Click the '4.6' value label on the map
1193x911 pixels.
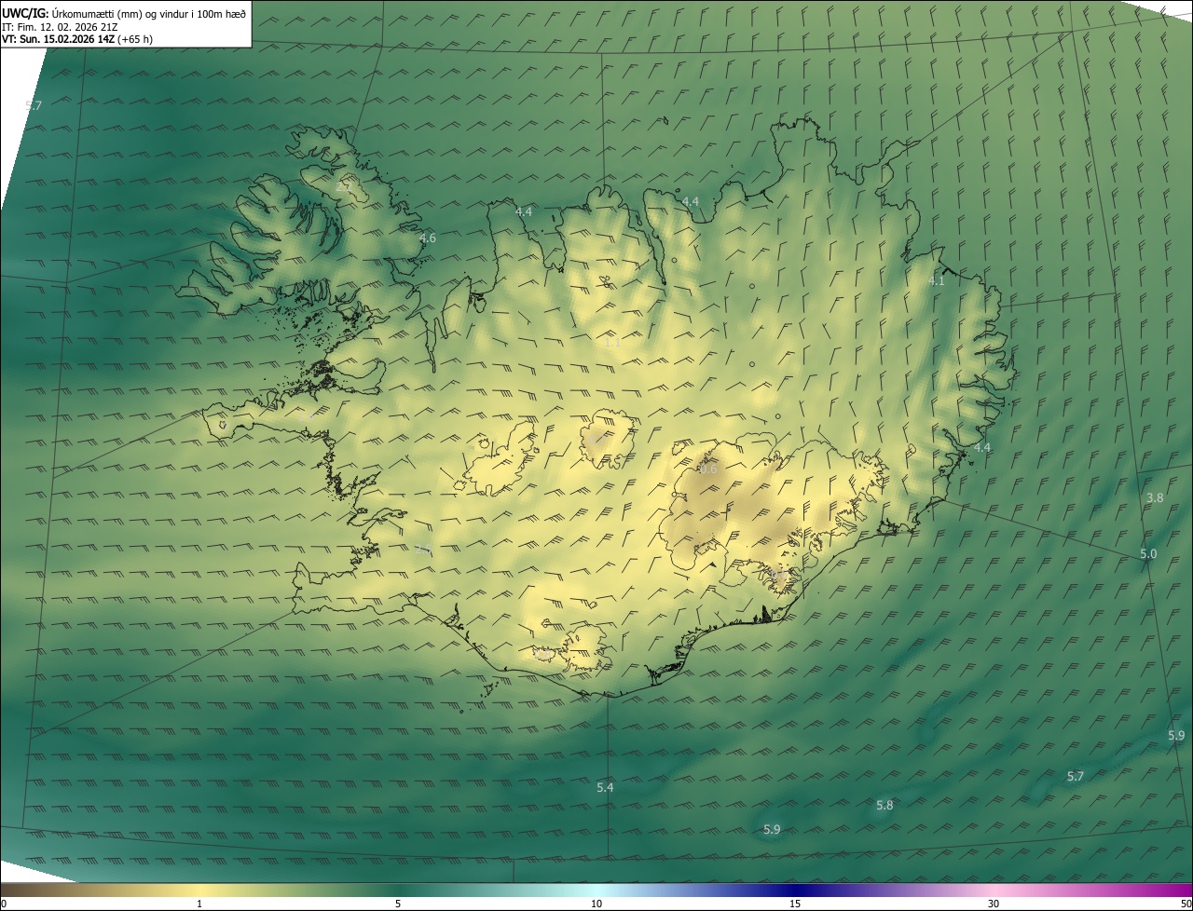pyautogui.click(x=428, y=238)
